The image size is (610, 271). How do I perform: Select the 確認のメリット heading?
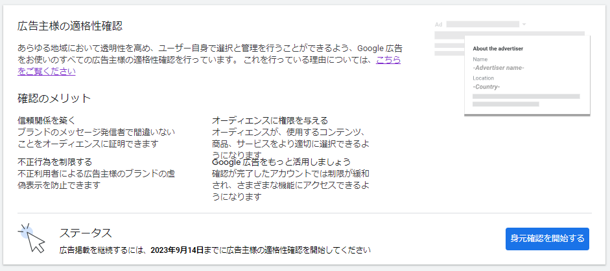54,98
